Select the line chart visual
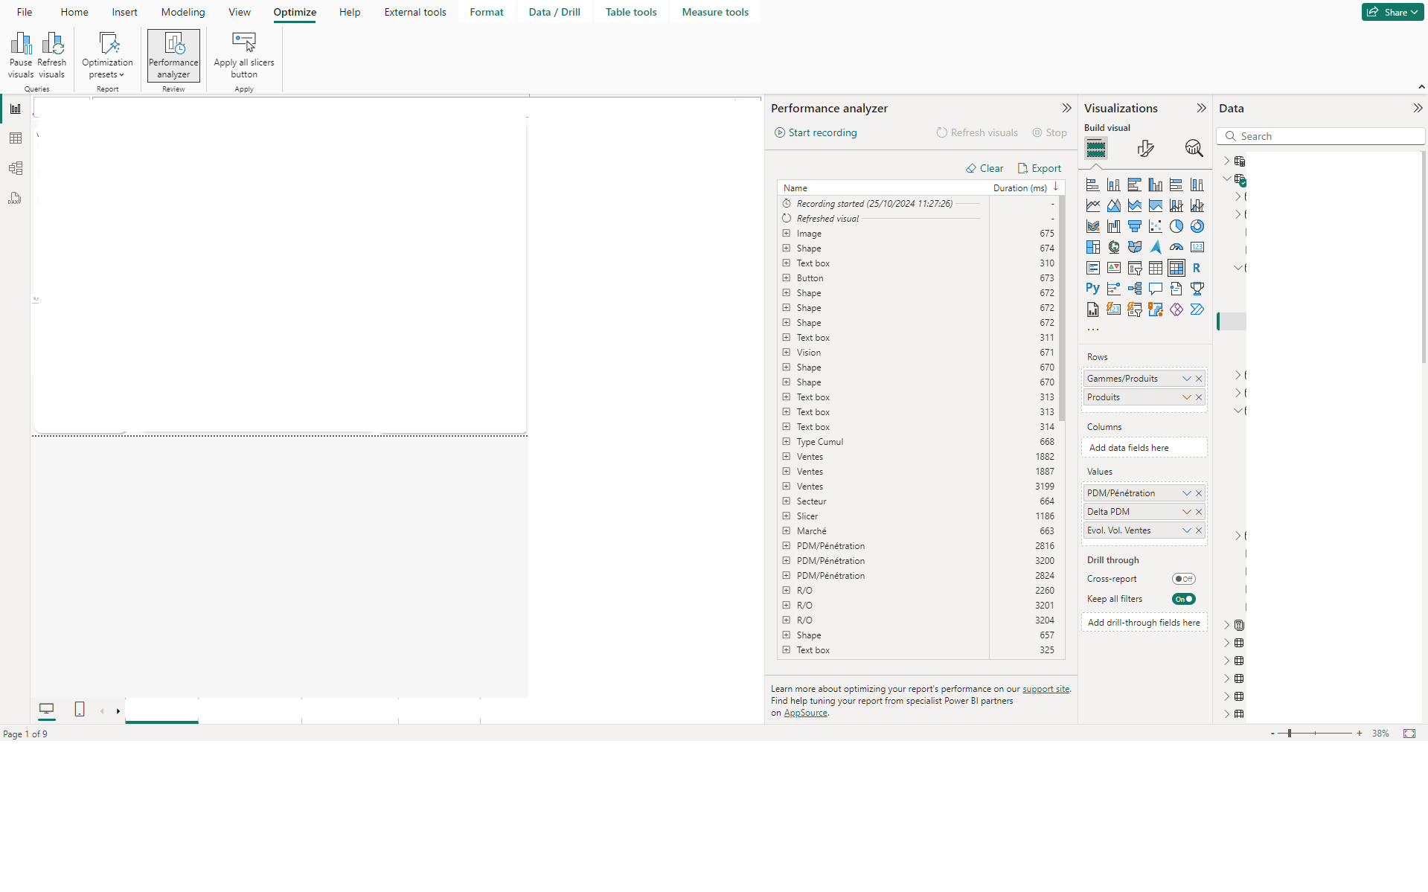Screen dimensions: 1428x892 [x=1092, y=206]
